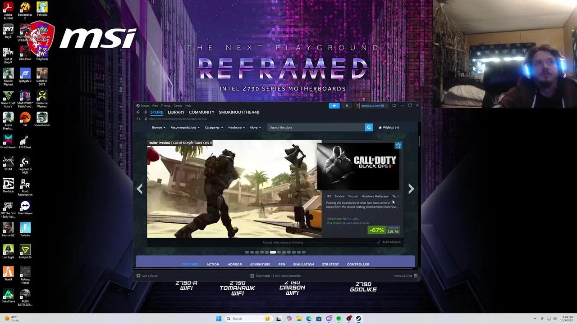The width and height of the screenshot is (577, 324).
Task: Go to the STORE tab
Action: coord(157,112)
